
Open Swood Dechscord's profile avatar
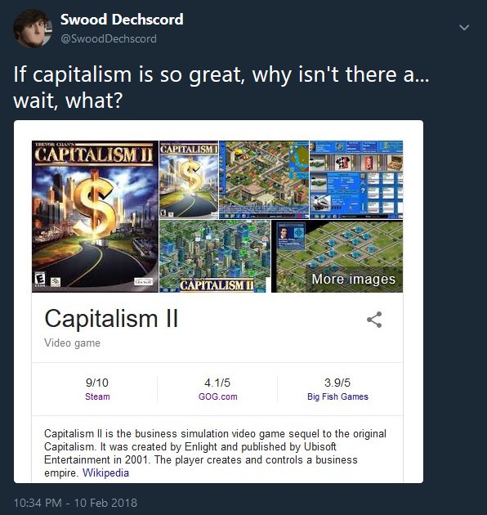point(33,29)
